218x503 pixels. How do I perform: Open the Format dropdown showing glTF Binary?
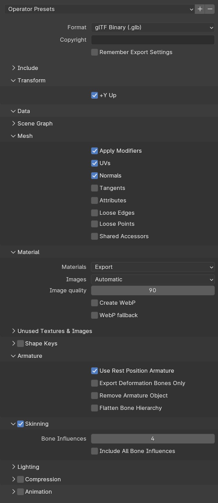point(153,27)
